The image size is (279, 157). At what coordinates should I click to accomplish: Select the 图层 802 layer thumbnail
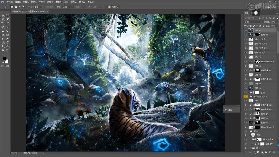tap(250, 35)
